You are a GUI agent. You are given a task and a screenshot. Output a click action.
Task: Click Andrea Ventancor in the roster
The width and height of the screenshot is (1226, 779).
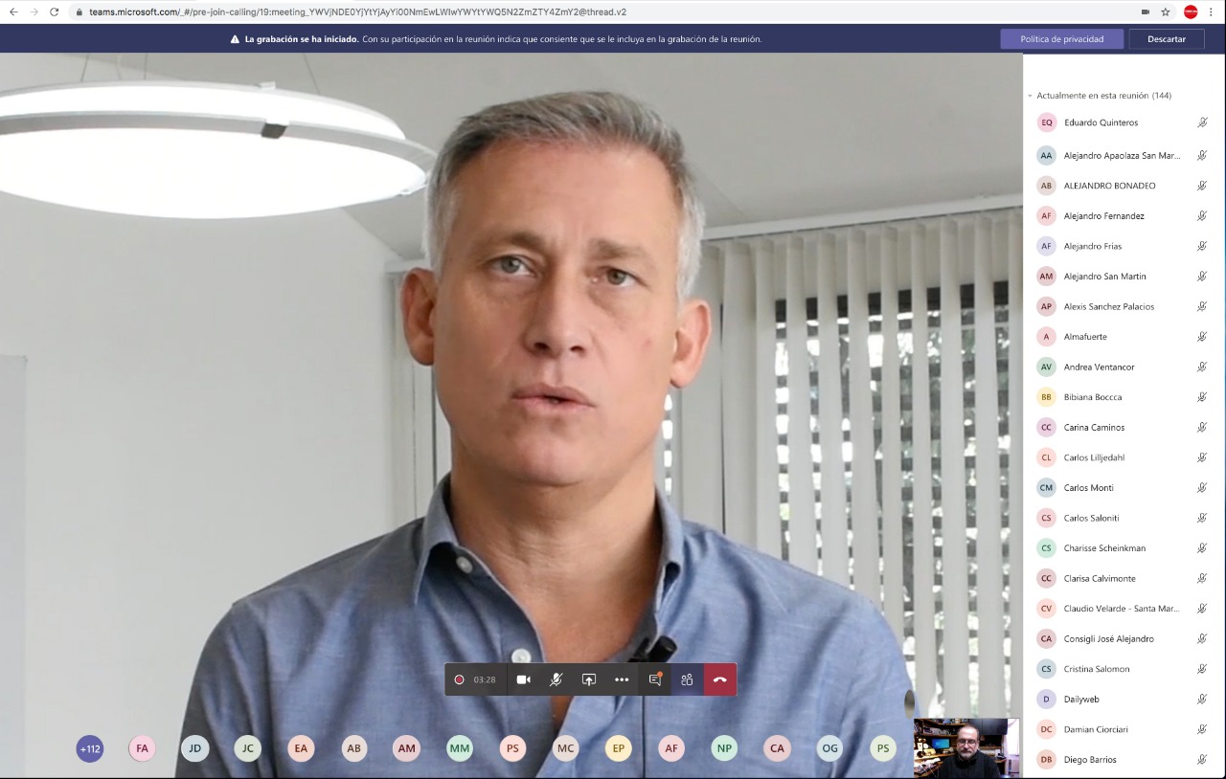point(1100,367)
